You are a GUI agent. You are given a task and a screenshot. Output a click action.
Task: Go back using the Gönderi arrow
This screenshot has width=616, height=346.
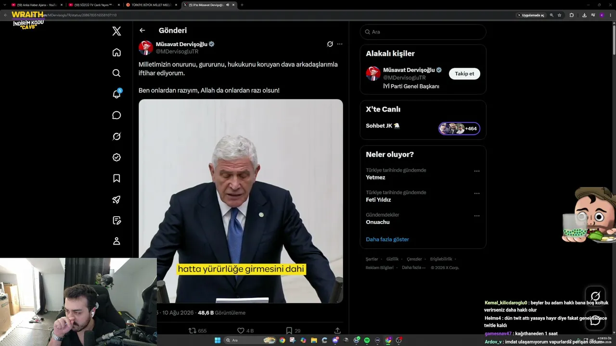point(142,30)
